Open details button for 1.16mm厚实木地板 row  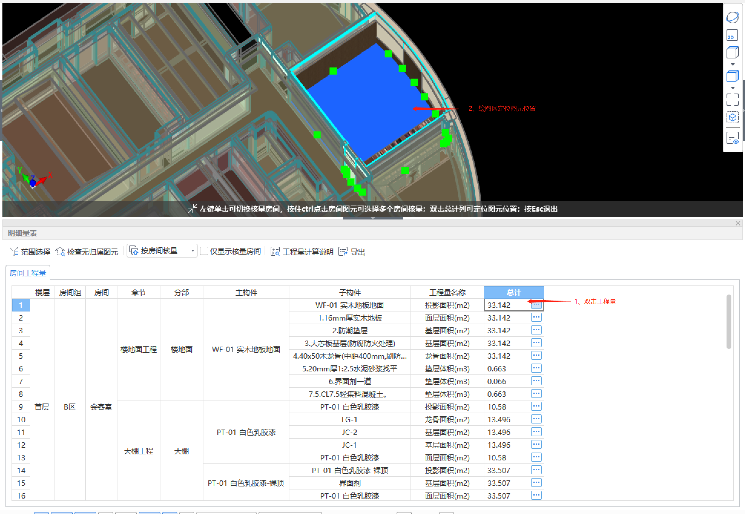coord(536,318)
